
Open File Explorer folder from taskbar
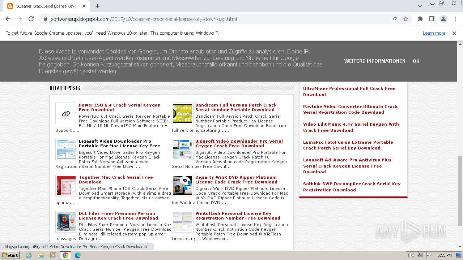pos(41,255)
